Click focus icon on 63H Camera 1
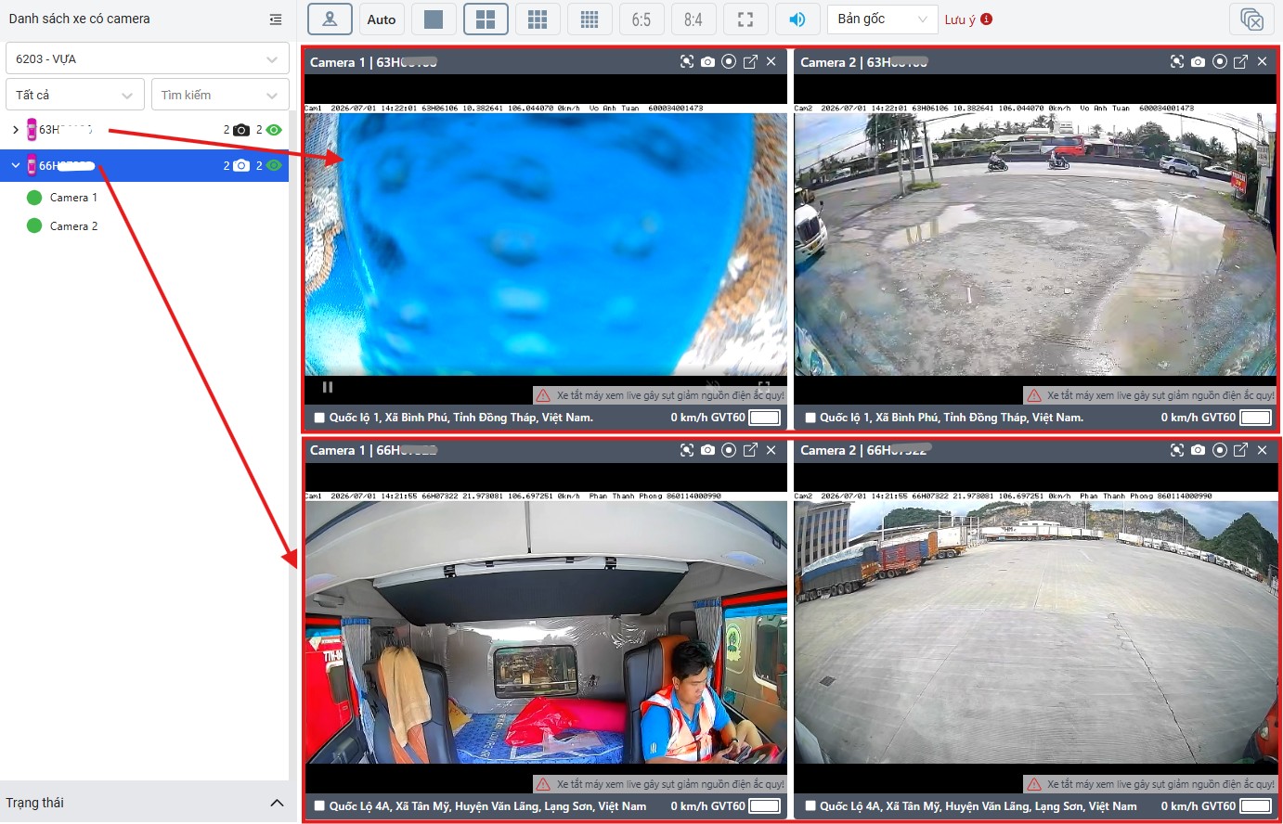 pos(687,62)
